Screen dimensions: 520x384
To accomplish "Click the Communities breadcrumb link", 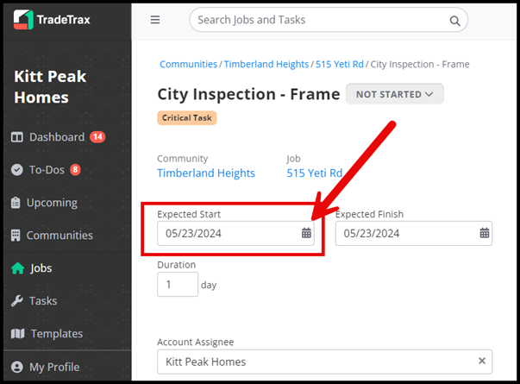I will [x=188, y=64].
